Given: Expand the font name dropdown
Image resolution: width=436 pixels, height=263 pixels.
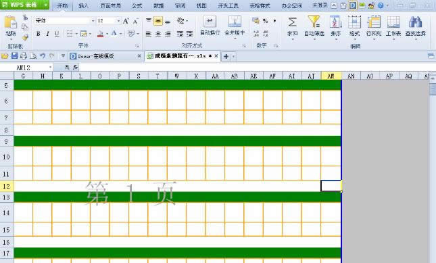Looking at the screenshot, I should (x=93, y=21).
